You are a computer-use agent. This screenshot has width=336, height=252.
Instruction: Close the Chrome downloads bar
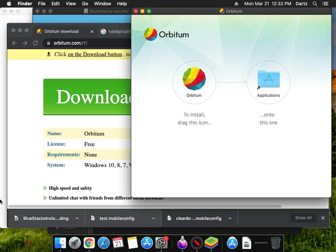tap(323, 218)
